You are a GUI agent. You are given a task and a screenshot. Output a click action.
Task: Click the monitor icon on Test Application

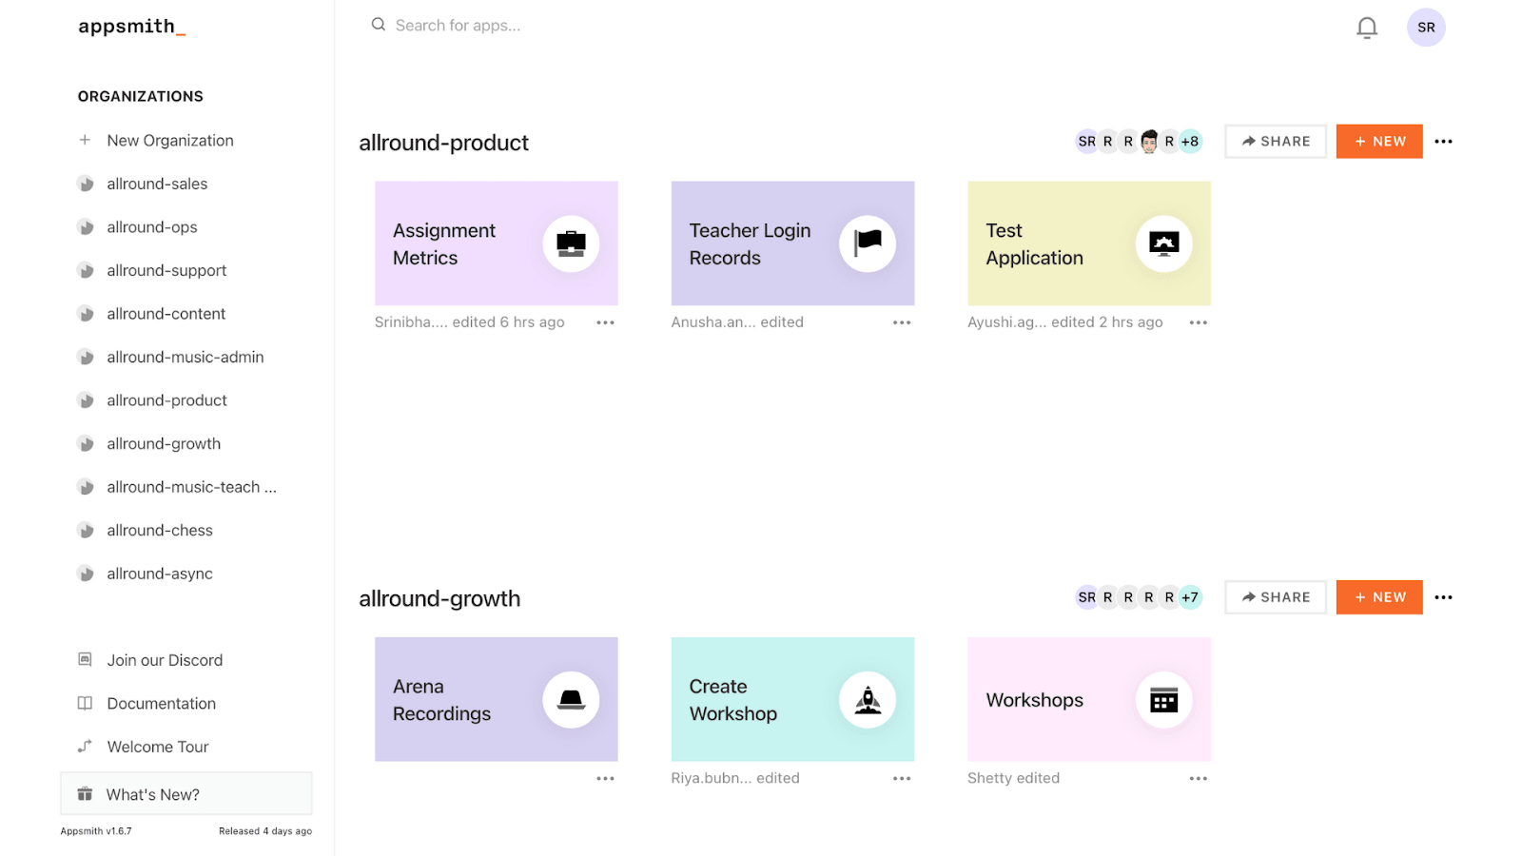pos(1163,244)
